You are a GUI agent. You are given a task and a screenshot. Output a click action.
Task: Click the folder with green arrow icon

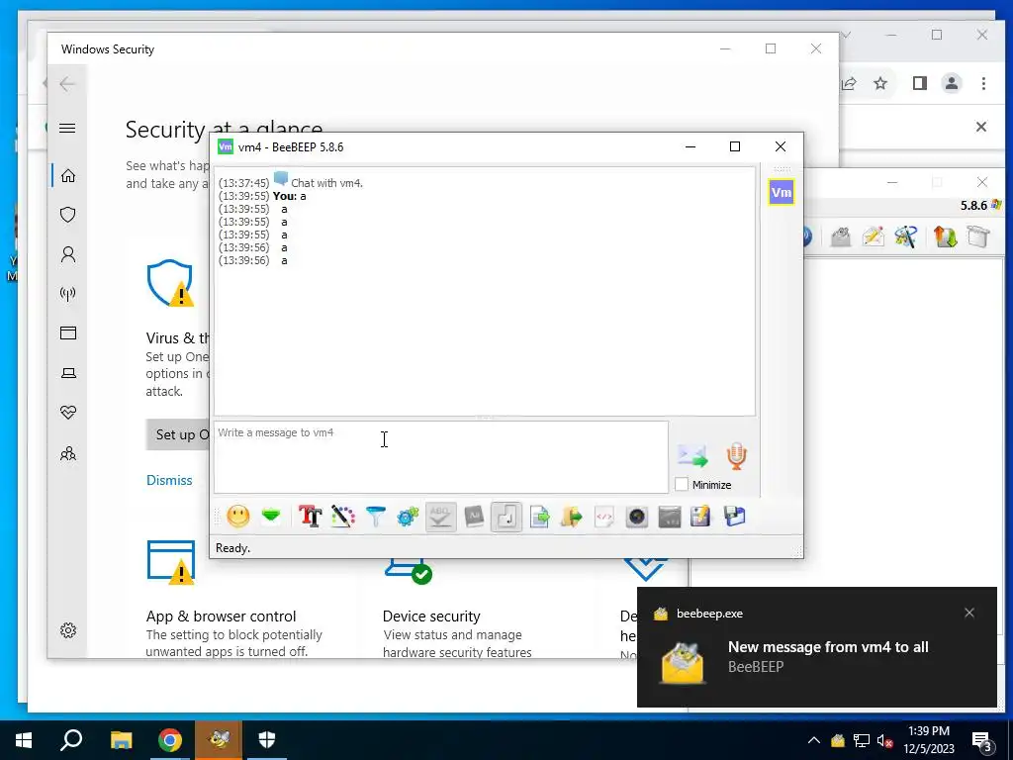[572, 517]
